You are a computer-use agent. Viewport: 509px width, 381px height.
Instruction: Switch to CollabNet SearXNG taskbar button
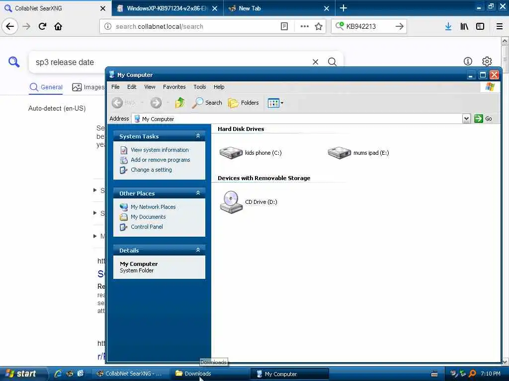[x=131, y=374]
